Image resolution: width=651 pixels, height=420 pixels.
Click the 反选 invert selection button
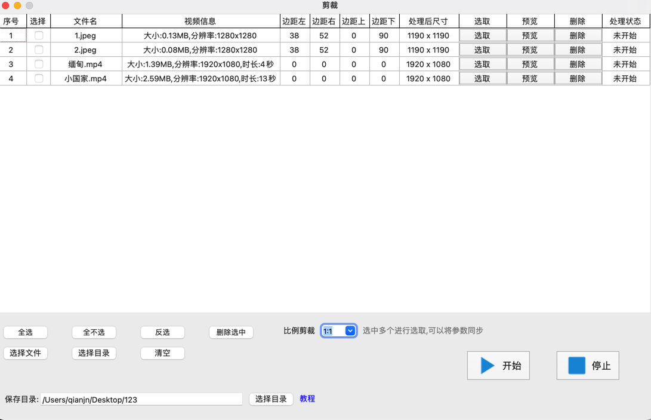point(162,332)
